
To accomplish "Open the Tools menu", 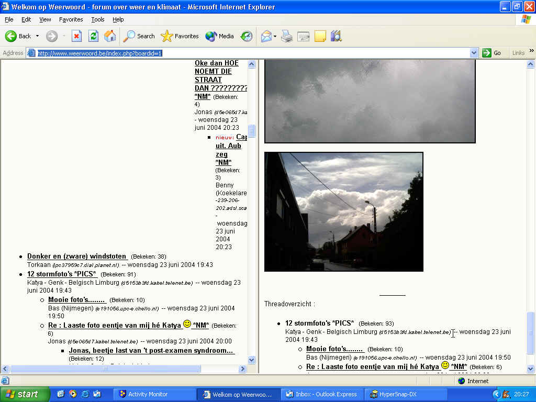I will click(97, 19).
